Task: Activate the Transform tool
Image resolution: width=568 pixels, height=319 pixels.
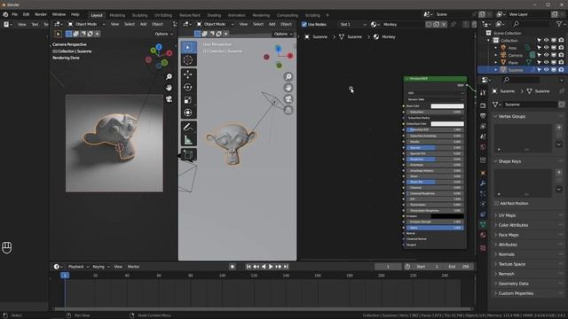Action: tap(188, 113)
